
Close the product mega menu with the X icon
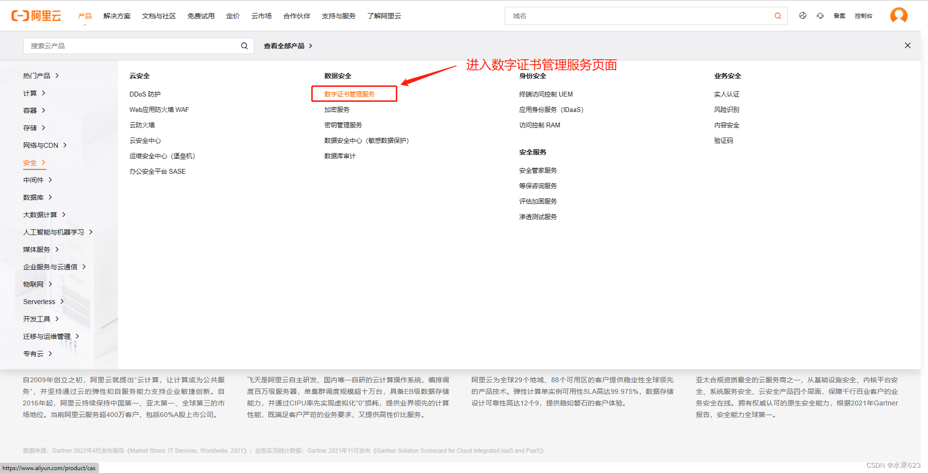click(908, 45)
